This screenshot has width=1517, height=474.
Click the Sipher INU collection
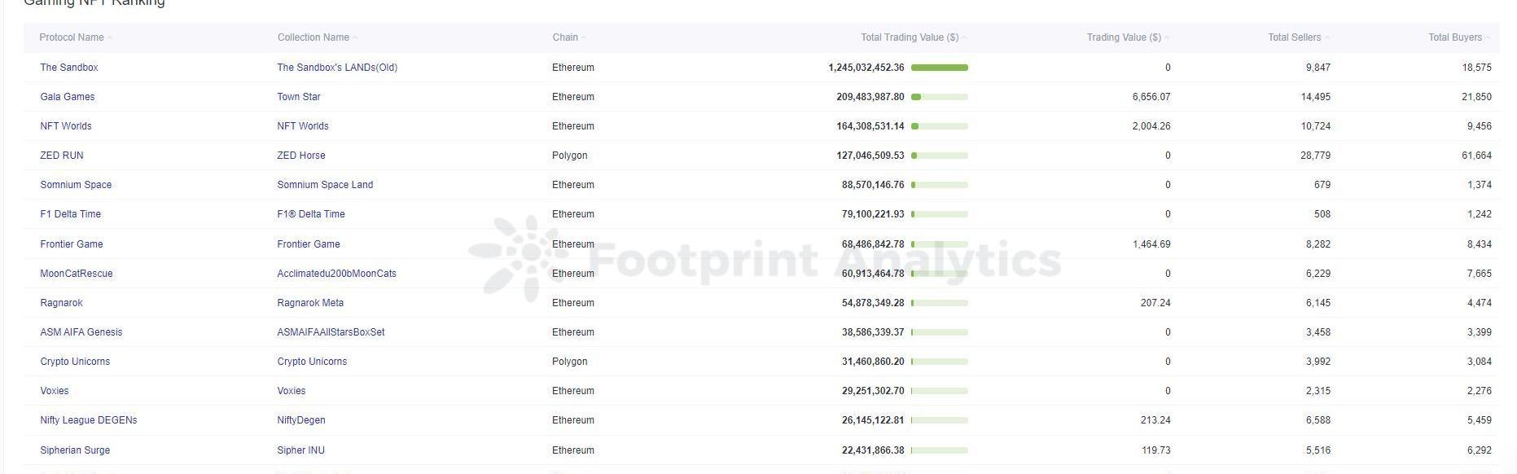(301, 450)
